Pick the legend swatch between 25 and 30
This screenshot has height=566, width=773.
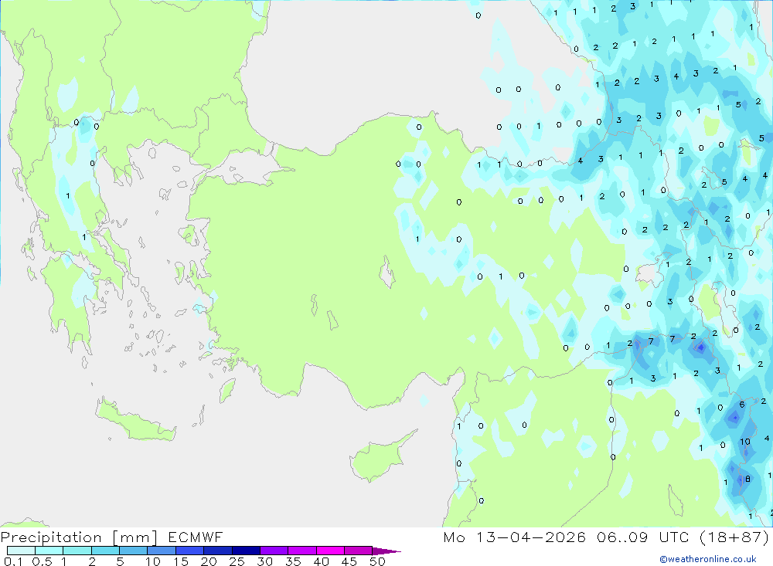tap(246, 551)
